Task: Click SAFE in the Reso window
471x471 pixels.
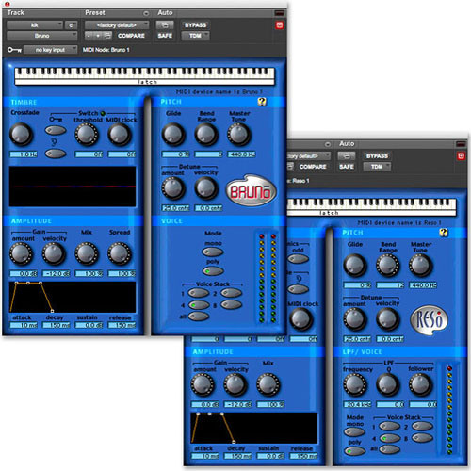Action: [x=347, y=167]
